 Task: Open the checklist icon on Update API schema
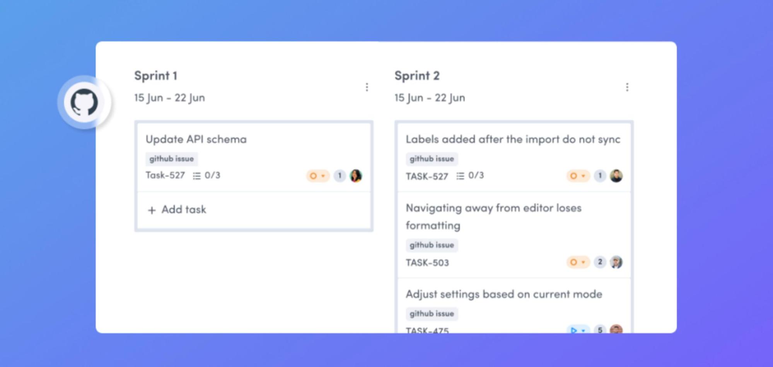pos(196,175)
